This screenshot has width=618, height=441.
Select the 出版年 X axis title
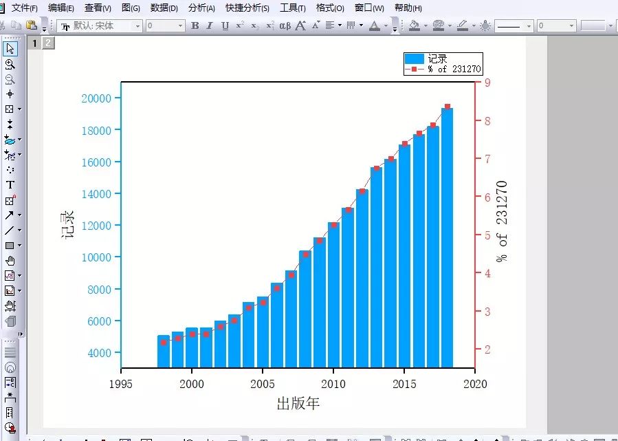(x=298, y=403)
